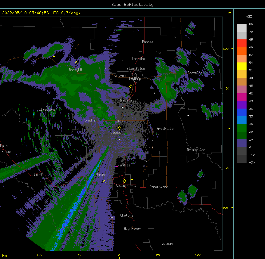The width and height of the screenshot is (265, 259).
Task: Select the Sundre label
Action: (90, 120)
